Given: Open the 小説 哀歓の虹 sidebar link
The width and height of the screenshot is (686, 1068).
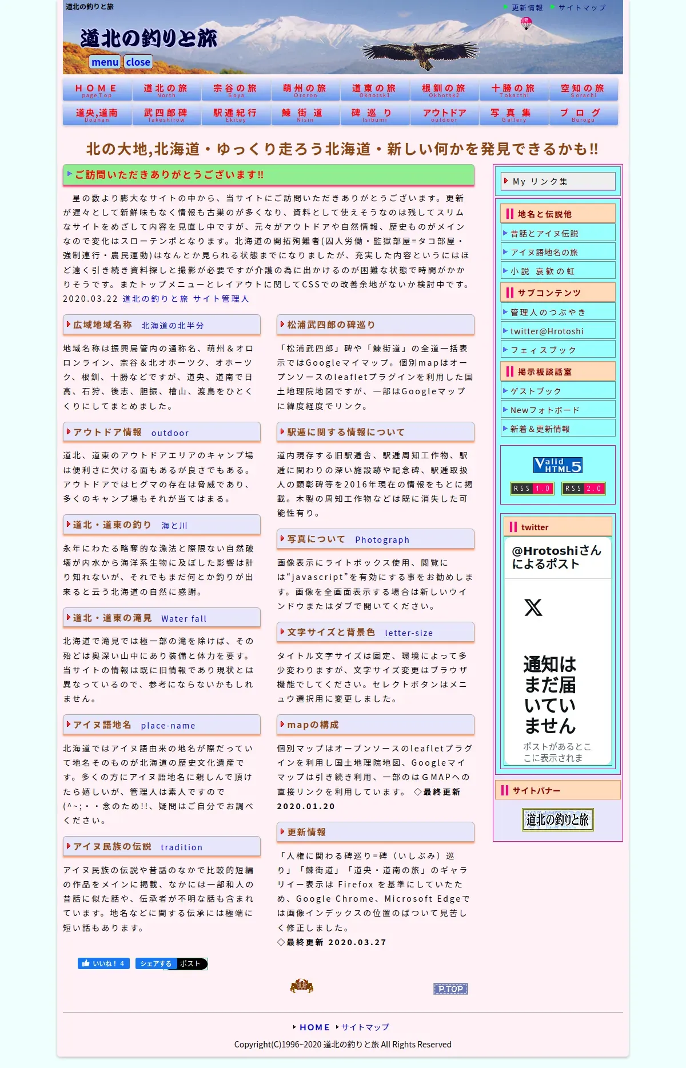Looking at the screenshot, I should 558,271.
